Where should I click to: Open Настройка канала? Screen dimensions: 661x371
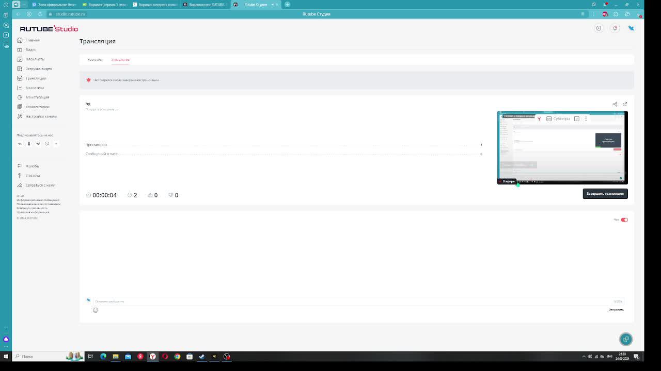[x=41, y=116]
